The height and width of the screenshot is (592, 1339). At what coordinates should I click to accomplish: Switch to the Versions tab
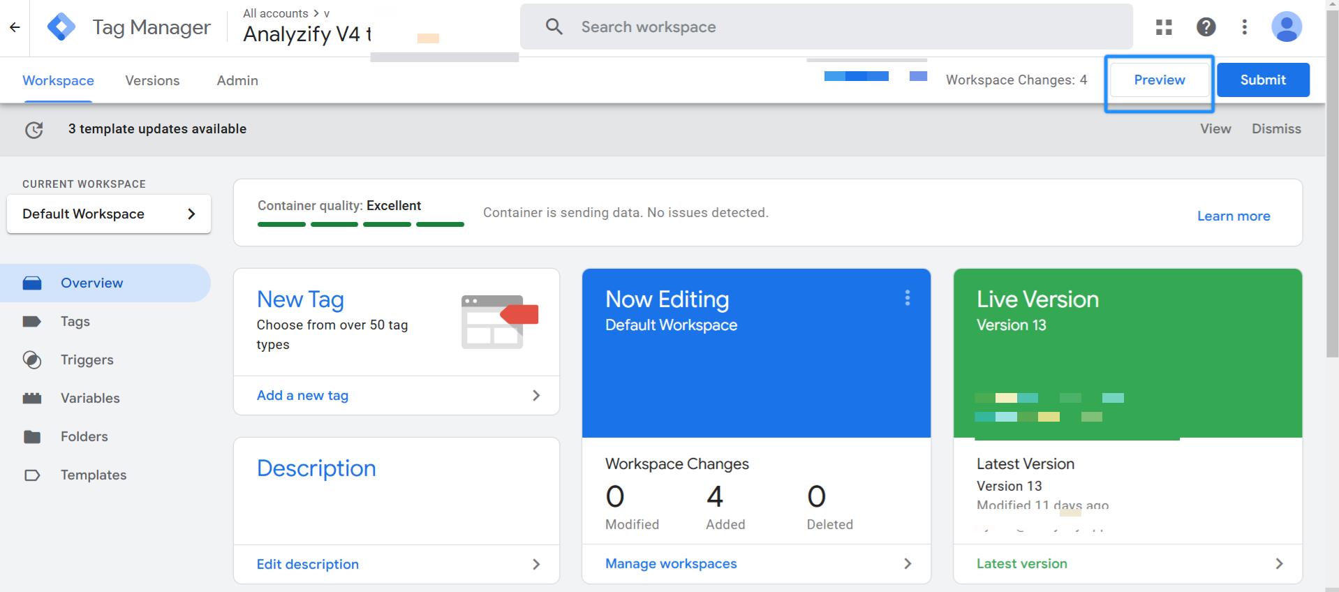click(152, 80)
